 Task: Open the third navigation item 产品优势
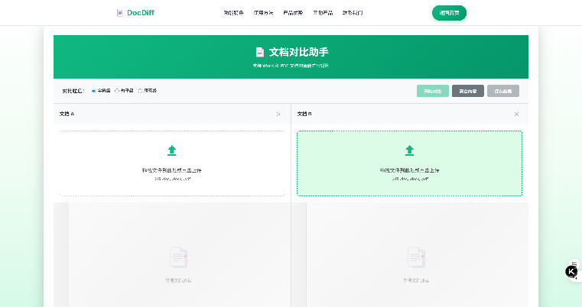tap(293, 13)
